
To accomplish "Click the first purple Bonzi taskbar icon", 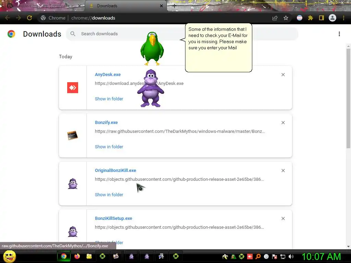I will click(131, 256).
